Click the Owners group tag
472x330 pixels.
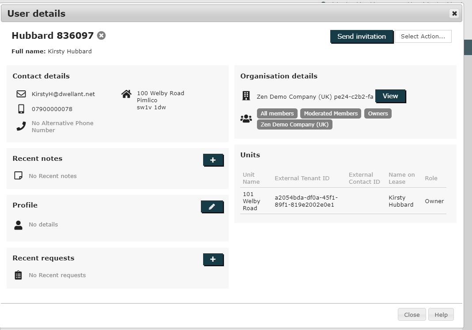(x=378, y=114)
